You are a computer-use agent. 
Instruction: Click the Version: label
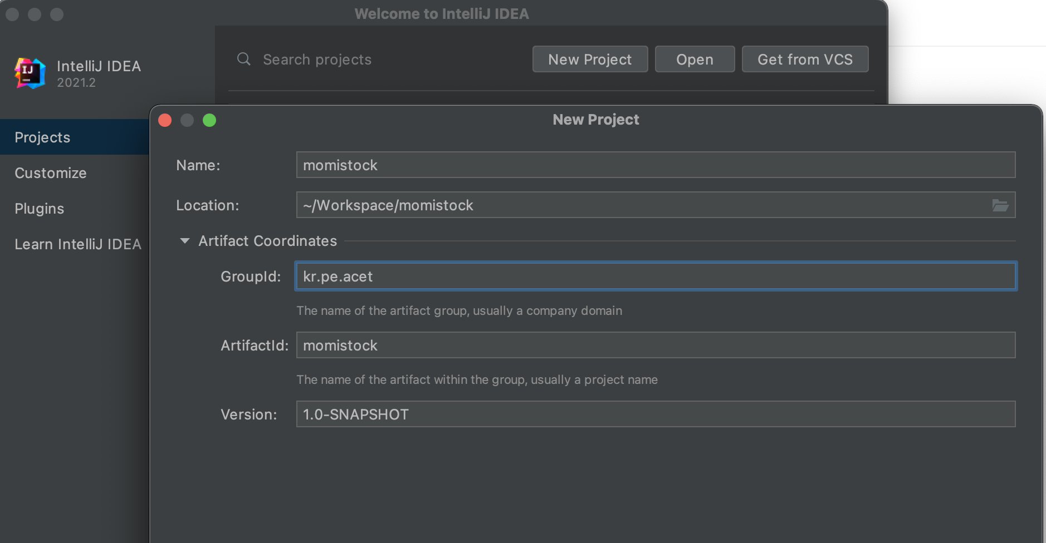pyautogui.click(x=249, y=414)
